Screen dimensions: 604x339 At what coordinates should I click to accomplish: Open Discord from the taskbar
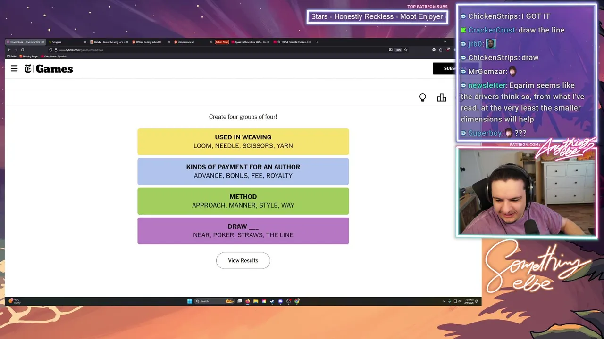280,301
